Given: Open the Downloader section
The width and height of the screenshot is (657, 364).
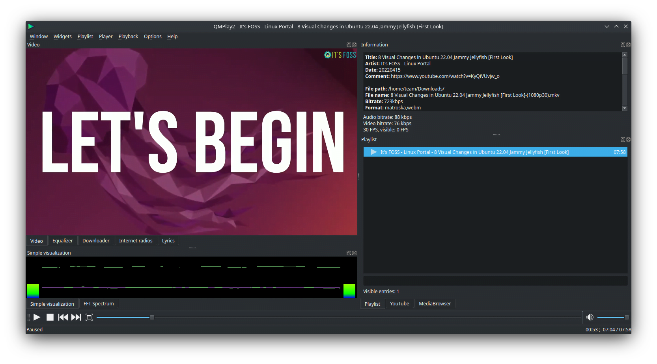Looking at the screenshot, I should [96, 240].
